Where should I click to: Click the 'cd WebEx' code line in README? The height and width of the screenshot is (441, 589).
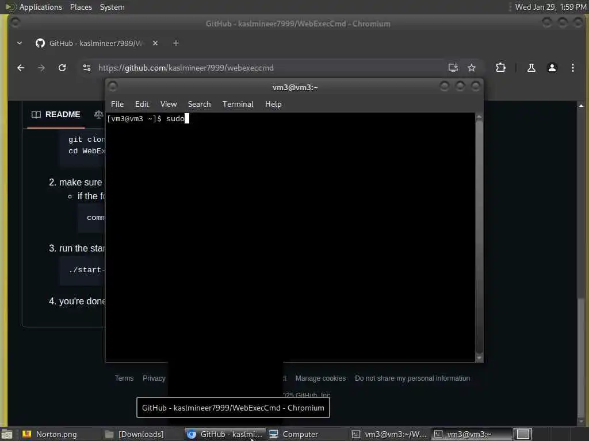[x=87, y=151]
